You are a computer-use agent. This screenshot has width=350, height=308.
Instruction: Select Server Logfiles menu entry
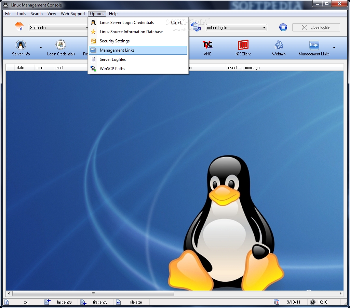pos(138,59)
